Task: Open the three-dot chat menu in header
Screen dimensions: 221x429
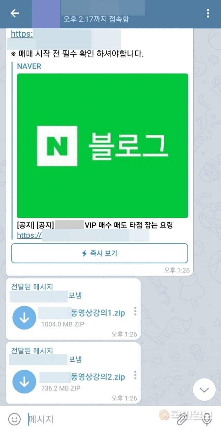Action: click(208, 13)
